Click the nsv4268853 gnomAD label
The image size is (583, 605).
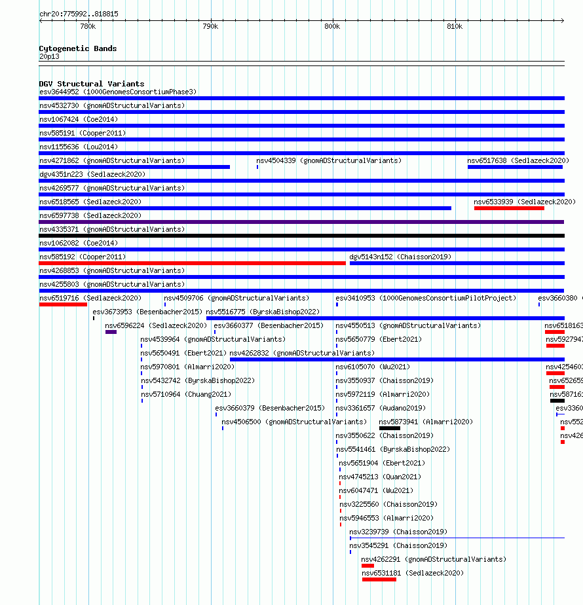point(112,271)
